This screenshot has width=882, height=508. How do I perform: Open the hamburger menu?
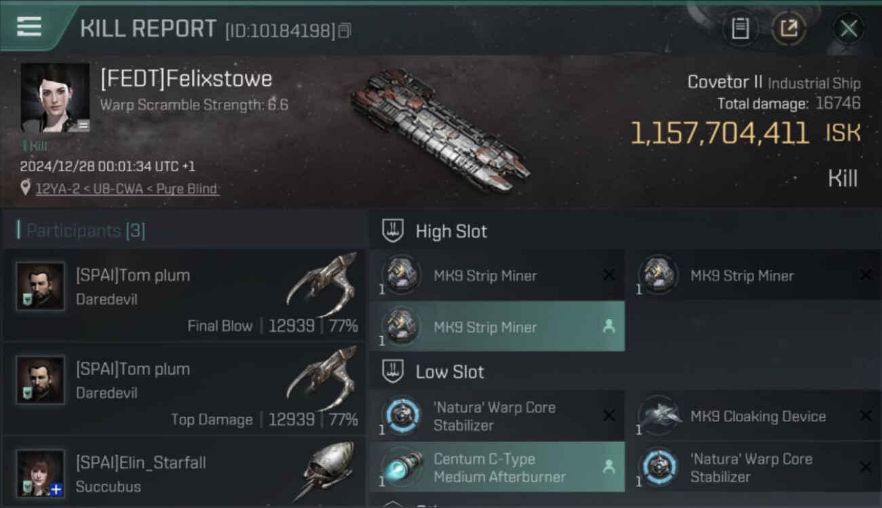tap(29, 26)
